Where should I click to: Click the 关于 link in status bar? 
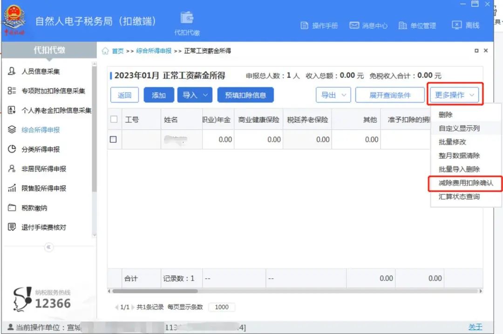click(x=475, y=327)
